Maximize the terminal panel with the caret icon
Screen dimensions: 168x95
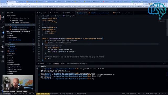pyautogui.click(x=164, y=63)
